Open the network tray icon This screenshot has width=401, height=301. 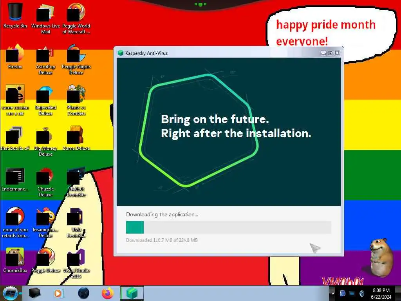pos(352,293)
